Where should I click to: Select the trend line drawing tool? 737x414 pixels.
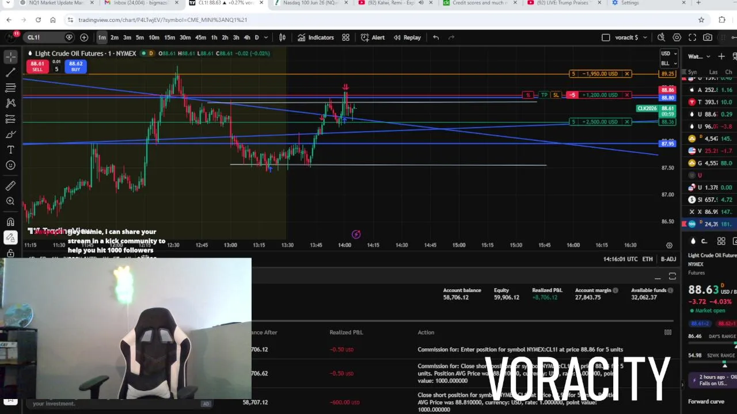[x=10, y=72]
